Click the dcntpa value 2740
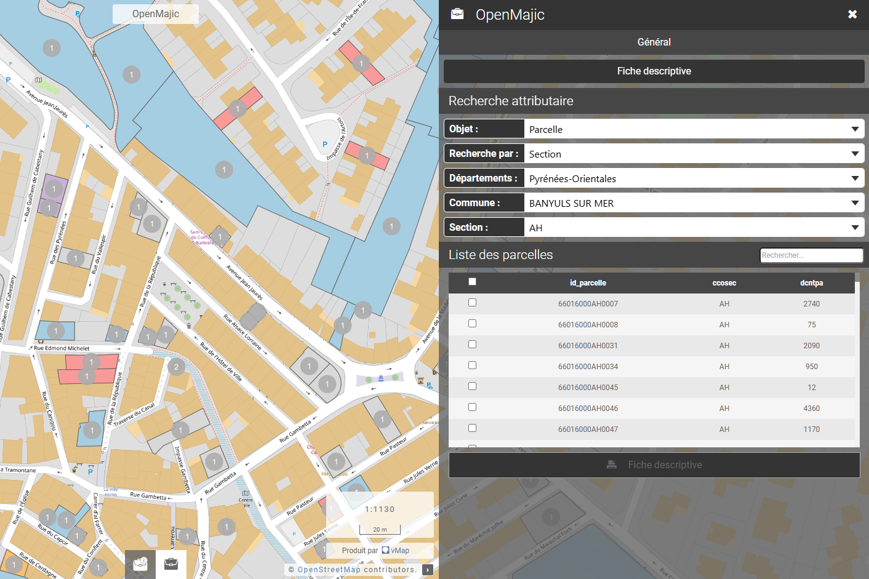869x579 pixels. coord(812,304)
